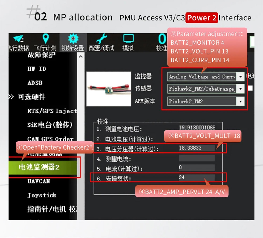
Task: Expand the APM version Pixhawk2_PM2 dropdown
Action: (206, 101)
